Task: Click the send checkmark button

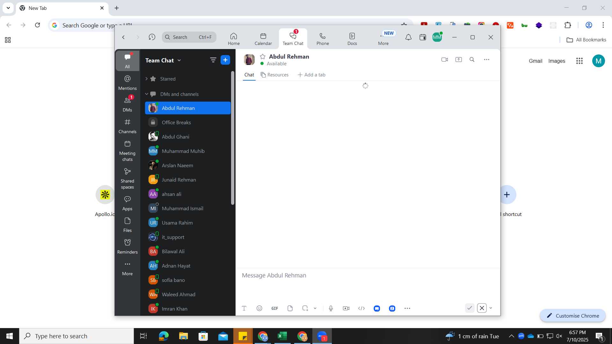Action: coord(469,308)
